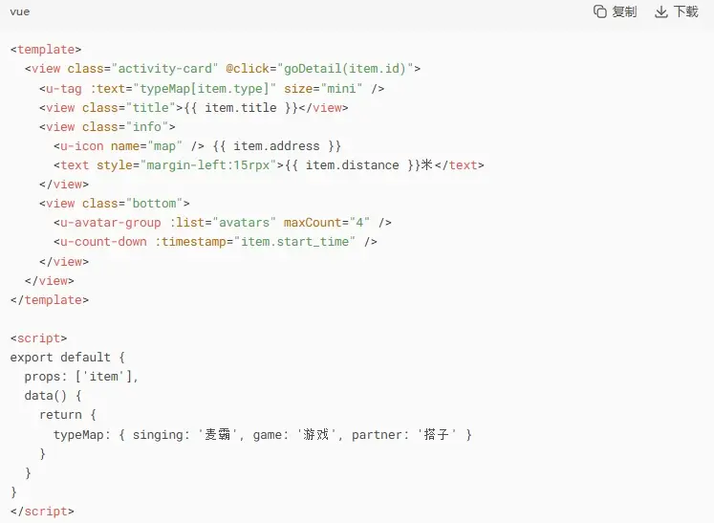The width and height of the screenshot is (714, 523).
Task: Click the u-icon name="map" tag
Action: (x=129, y=146)
